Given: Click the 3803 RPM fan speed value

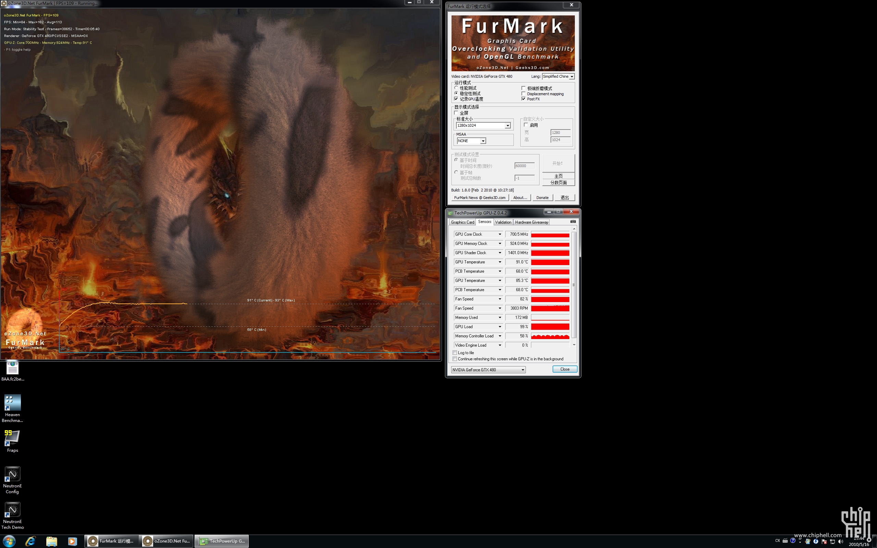Looking at the screenshot, I should coord(518,308).
